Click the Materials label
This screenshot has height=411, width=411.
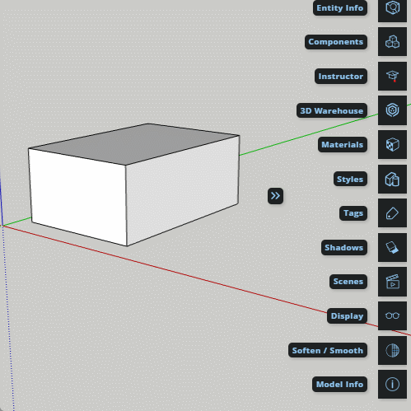coord(343,145)
